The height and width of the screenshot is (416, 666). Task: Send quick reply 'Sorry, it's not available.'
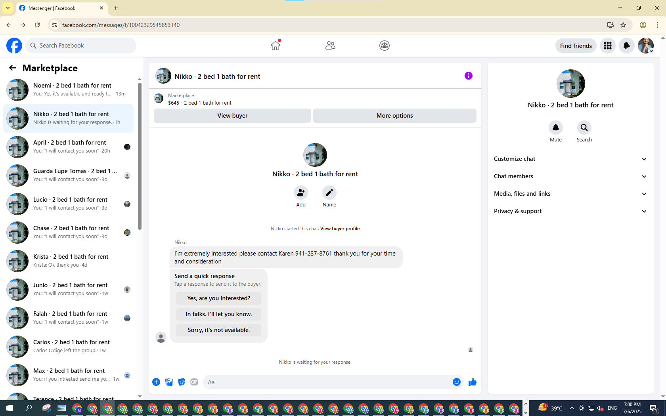click(218, 330)
